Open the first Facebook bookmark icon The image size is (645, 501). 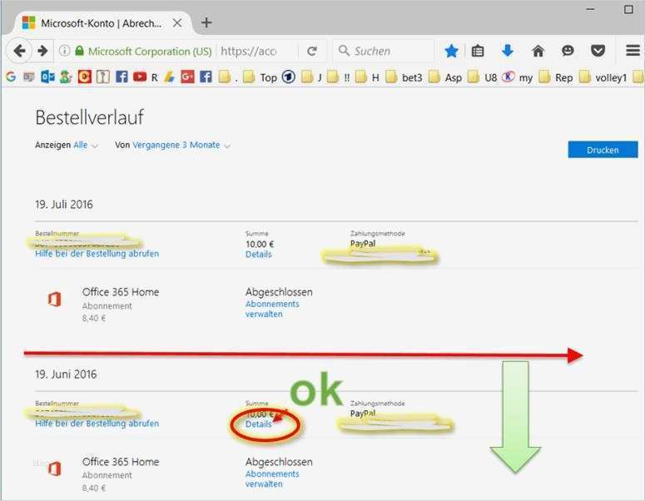(x=122, y=77)
